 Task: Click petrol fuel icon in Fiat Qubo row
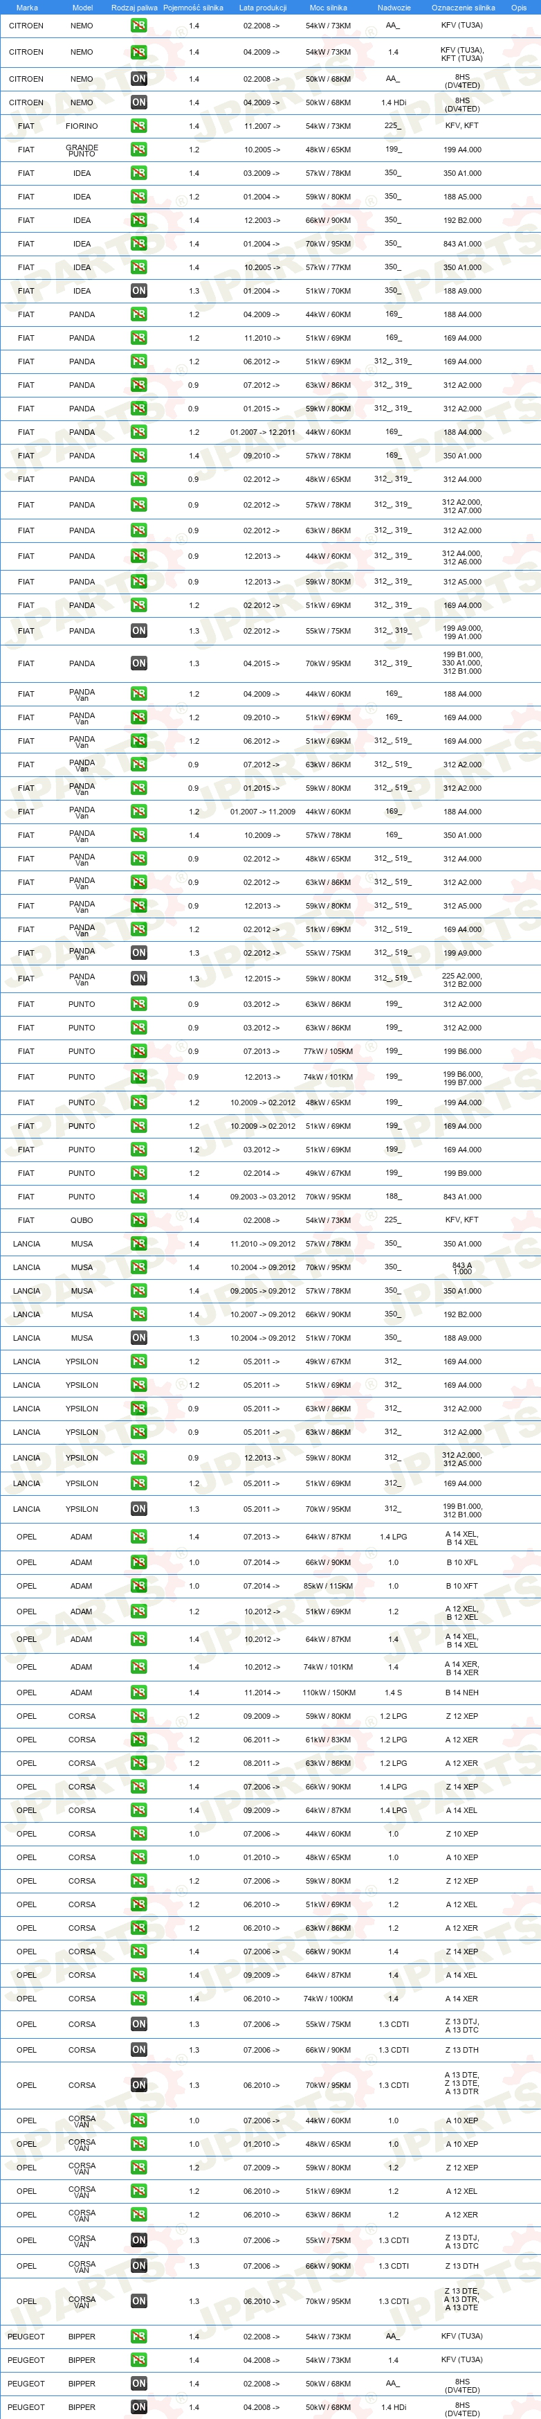pos(139,1220)
